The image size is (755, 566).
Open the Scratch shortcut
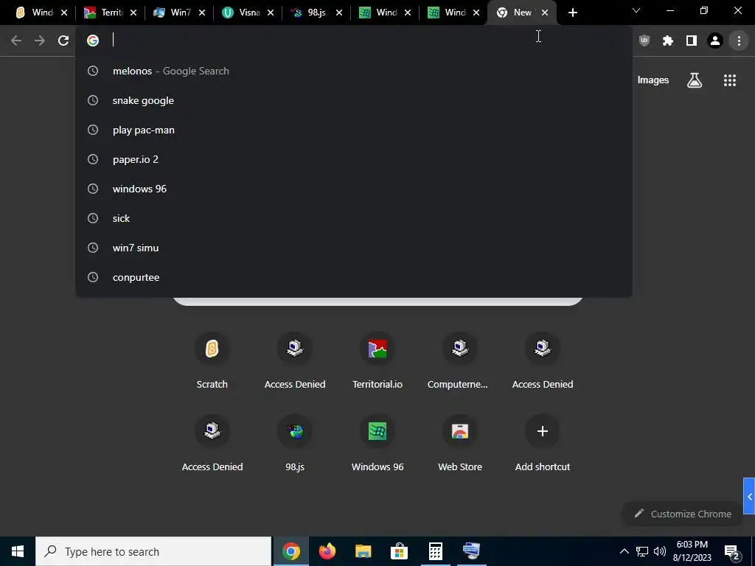pos(212,361)
